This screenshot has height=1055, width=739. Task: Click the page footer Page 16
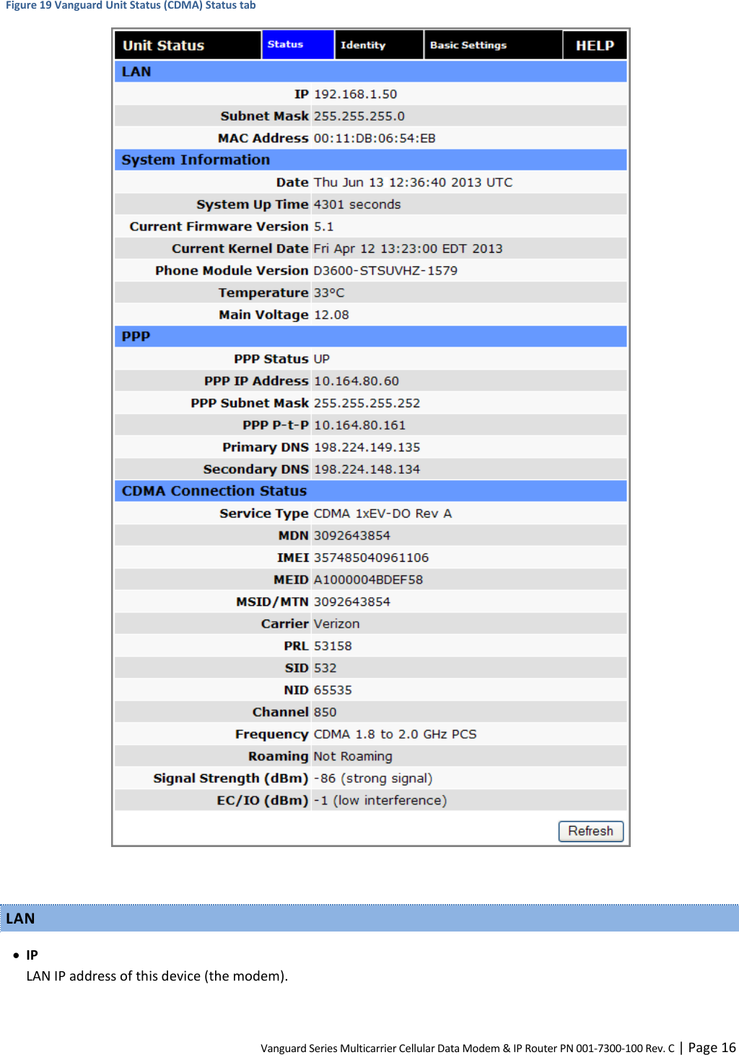tap(712, 1047)
